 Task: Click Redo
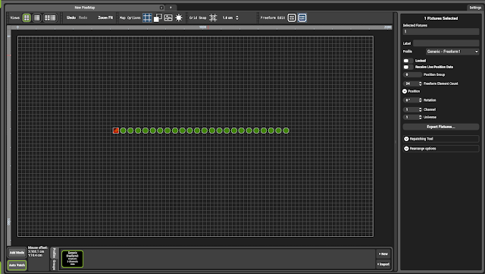pos(83,17)
